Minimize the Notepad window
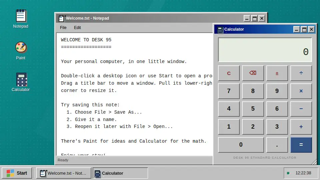The height and width of the screenshot is (180, 320). pos(247,19)
